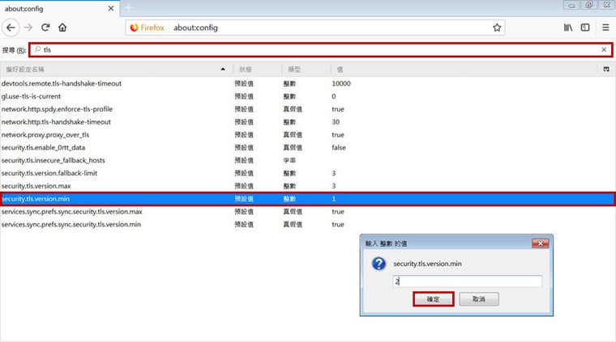Select services.sync.prefs.sync.security.tls.version.max row
Image resolution: width=616 pixels, height=342 pixels.
[308, 212]
